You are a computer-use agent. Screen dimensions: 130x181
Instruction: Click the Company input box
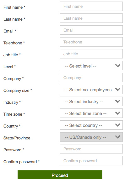(x=91, y=78)
